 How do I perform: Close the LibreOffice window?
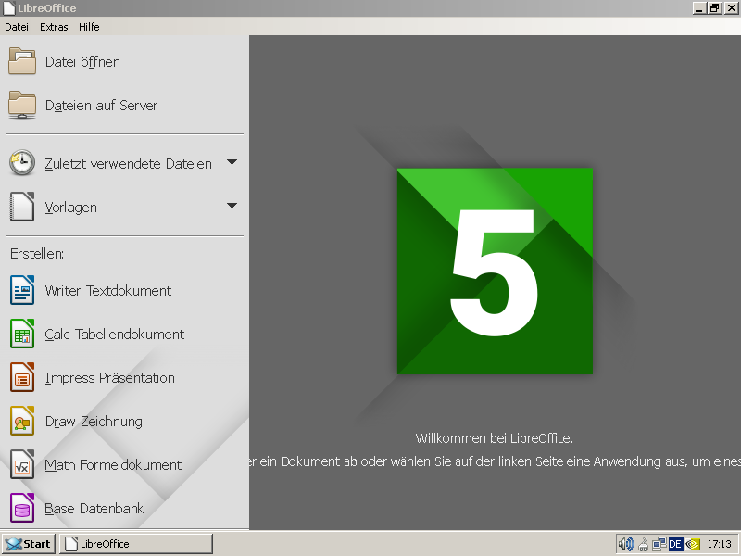732,8
